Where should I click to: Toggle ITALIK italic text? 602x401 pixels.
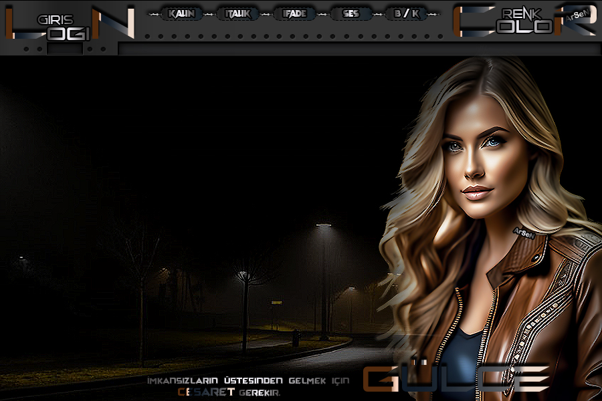click(237, 14)
